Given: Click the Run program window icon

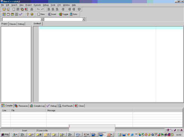Looking at the screenshot, I should click(8, 14).
